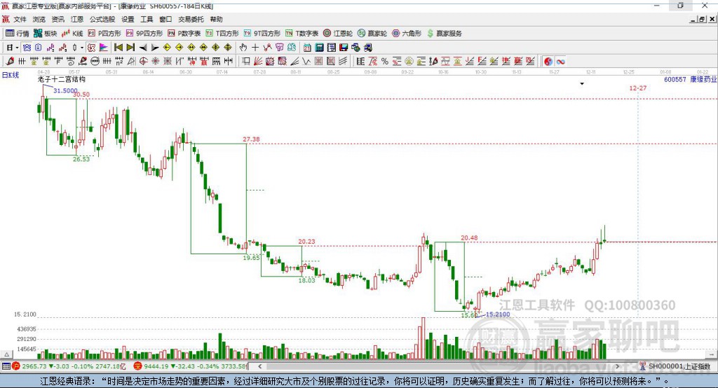Click the 日K线 label

pos(10,75)
